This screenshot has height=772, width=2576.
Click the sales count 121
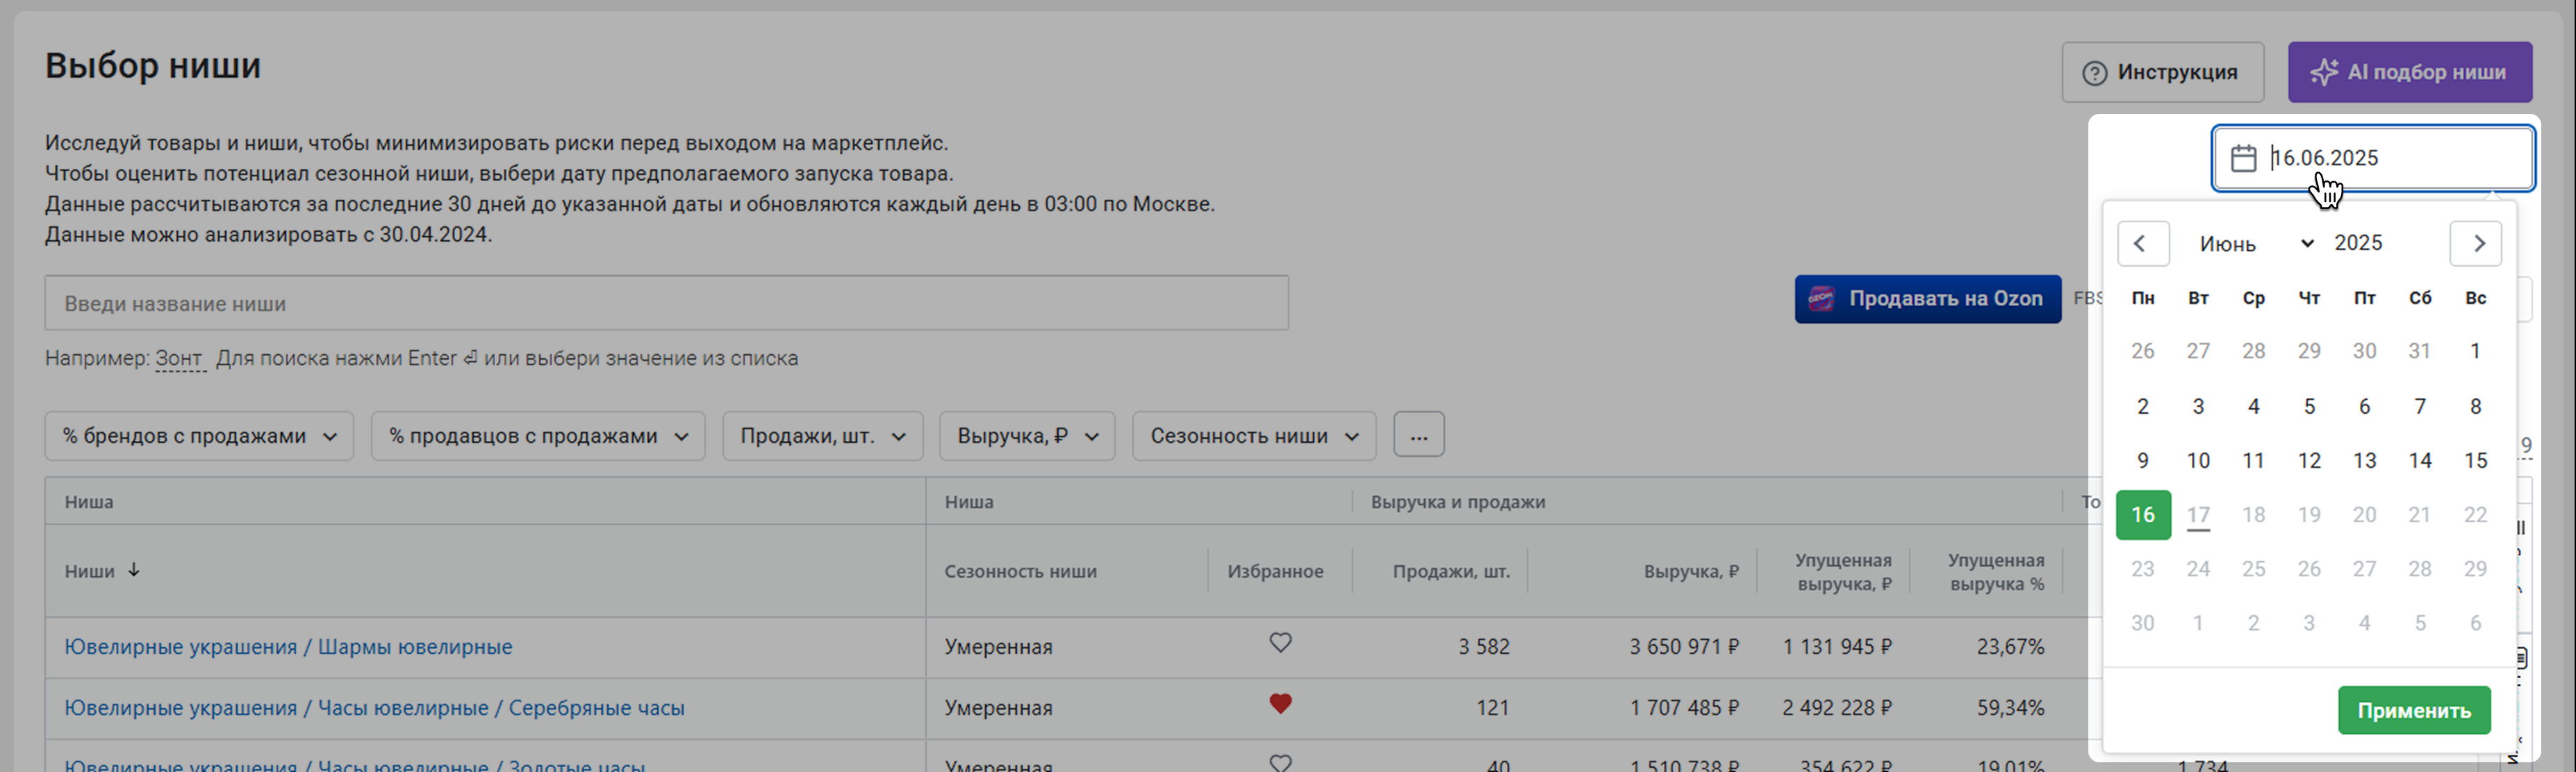[1492, 708]
